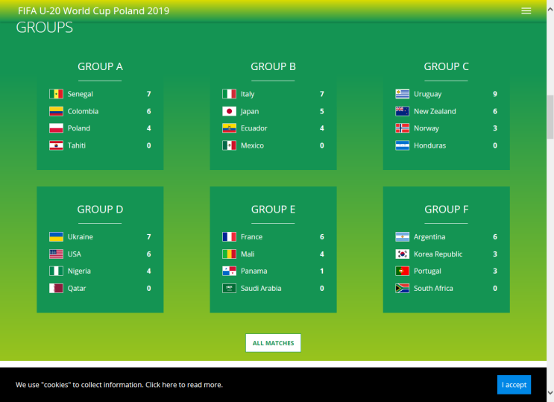Click the Poland flag icon
The width and height of the screenshot is (554, 402).
pos(56,128)
